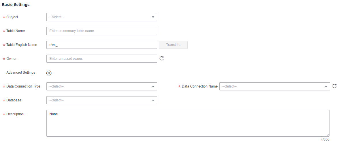Expand the Data Connection Type combo box

coord(101,86)
